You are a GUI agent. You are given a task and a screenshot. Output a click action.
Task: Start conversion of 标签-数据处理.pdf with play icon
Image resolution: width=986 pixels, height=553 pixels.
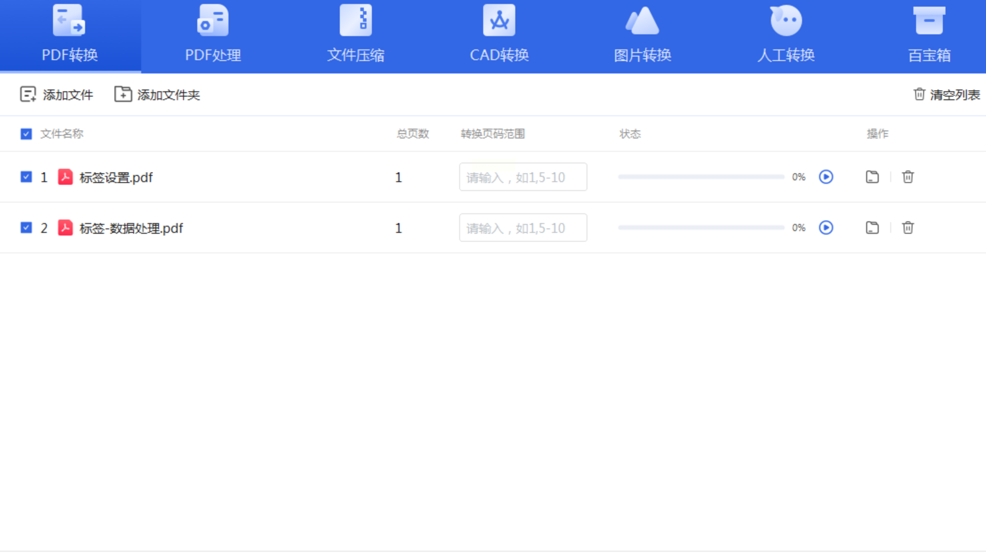pyautogui.click(x=826, y=228)
